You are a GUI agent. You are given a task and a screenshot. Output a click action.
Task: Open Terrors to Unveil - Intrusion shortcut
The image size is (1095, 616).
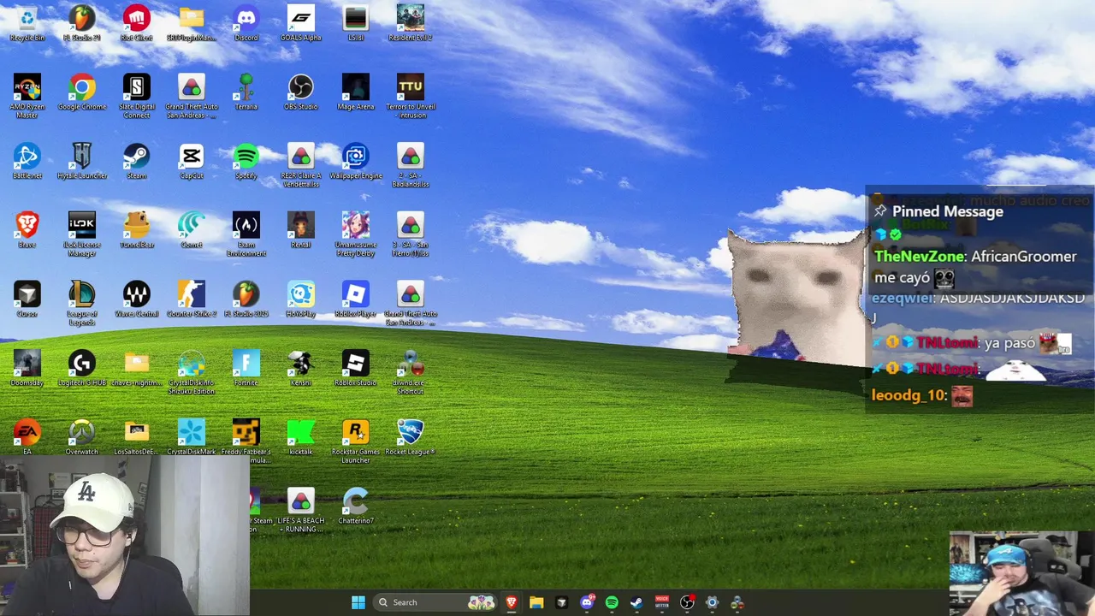[411, 96]
